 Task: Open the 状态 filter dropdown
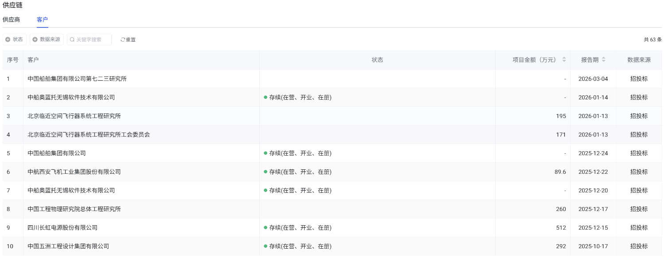click(x=15, y=39)
